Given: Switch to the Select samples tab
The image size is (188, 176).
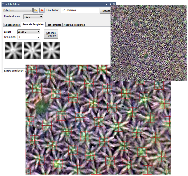Looking at the screenshot, I should coord(12,25).
